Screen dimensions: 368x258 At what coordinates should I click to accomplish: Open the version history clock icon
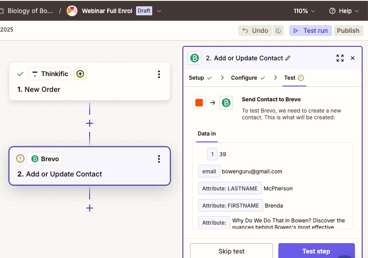tap(278, 31)
